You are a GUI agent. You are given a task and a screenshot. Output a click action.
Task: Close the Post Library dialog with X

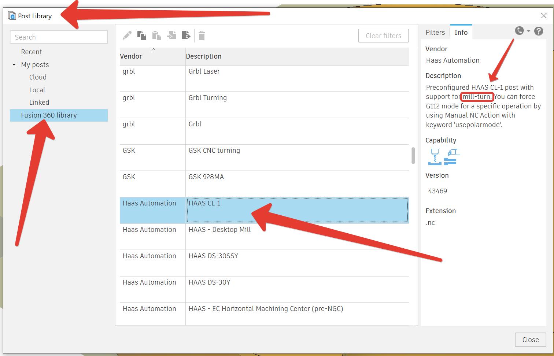pos(544,15)
